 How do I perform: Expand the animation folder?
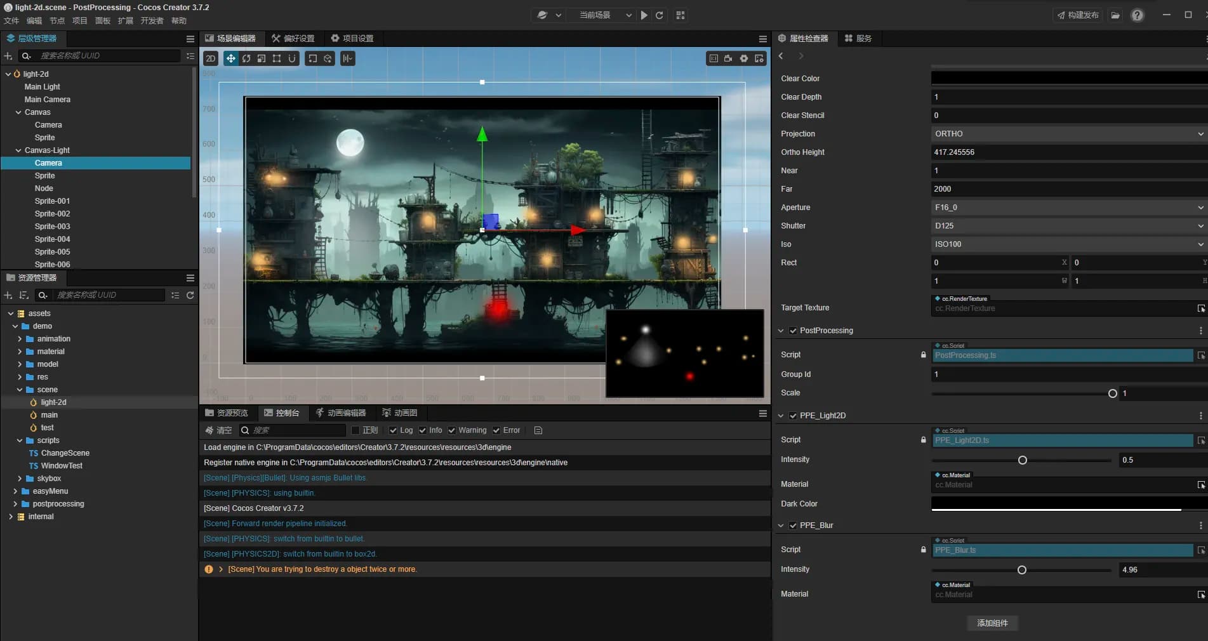(x=20, y=339)
